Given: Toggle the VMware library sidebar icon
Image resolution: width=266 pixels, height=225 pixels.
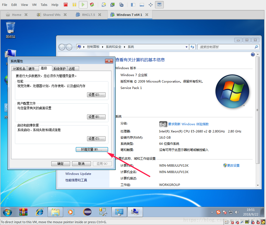Looking at the screenshot, I should click(133, 5).
